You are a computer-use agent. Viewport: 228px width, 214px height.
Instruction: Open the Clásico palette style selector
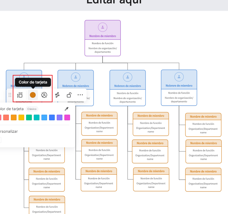[x=32, y=109]
